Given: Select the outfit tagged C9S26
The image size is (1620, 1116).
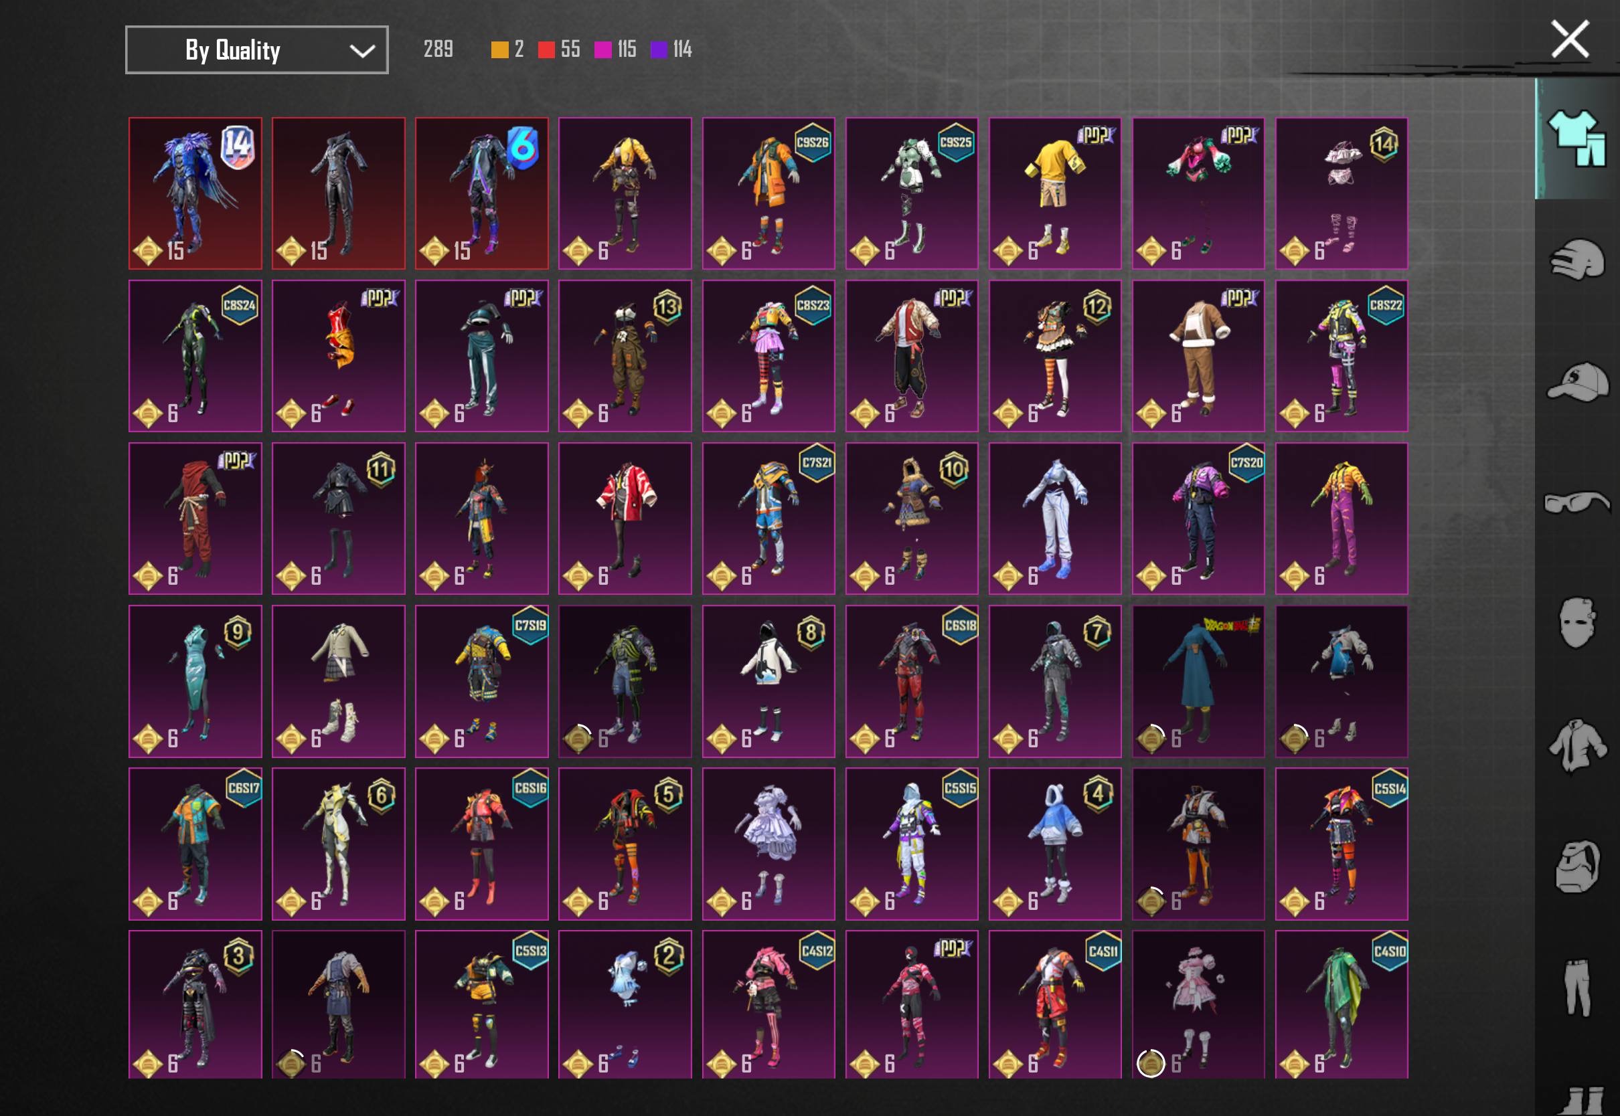Looking at the screenshot, I should point(768,193).
